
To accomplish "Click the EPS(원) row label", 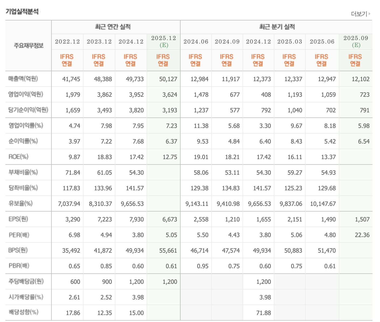I will pos(18,219).
